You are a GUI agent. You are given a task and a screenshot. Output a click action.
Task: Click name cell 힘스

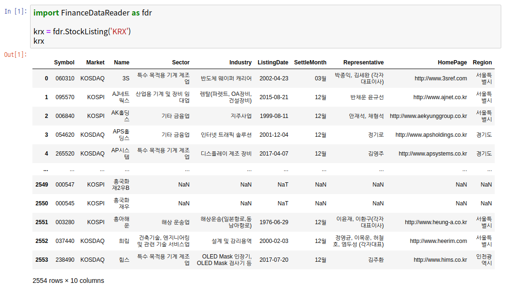[124, 260]
